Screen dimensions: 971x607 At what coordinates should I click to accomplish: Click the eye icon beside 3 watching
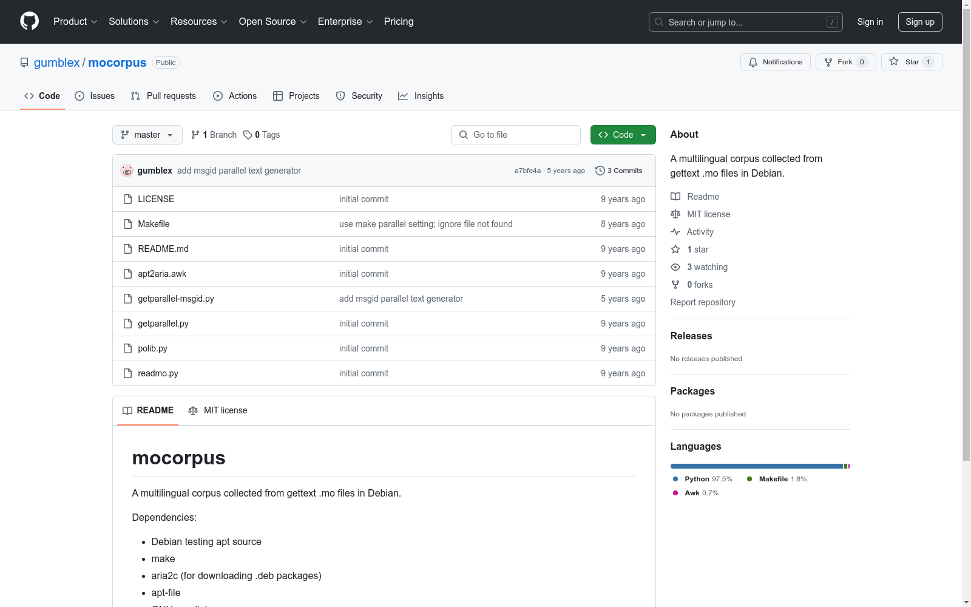point(675,267)
